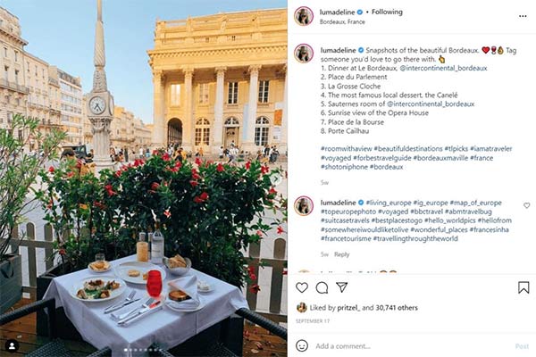This screenshot has height=357, width=536.
Task: Open emoji picker in comment box
Action: point(302,345)
